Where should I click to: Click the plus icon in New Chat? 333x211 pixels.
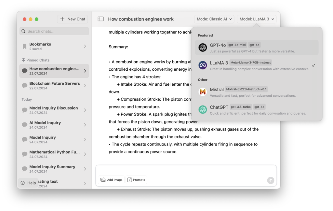click(x=62, y=19)
